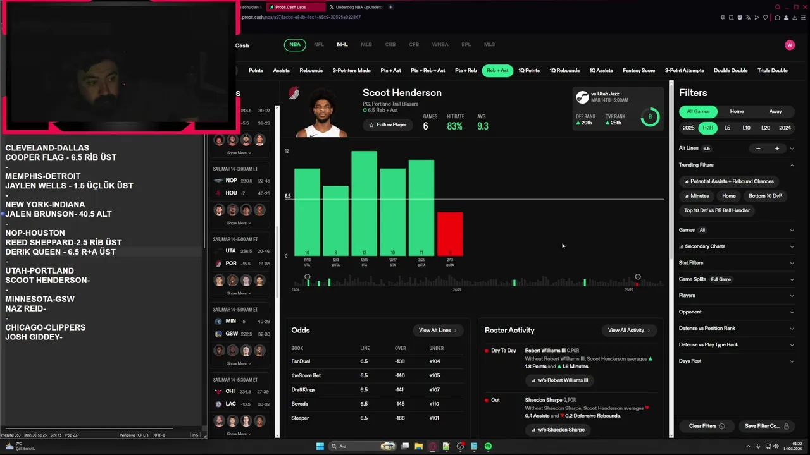Click the browser search icon at top right
The width and height of the screenshot is (810, 455).
[778, 7]
